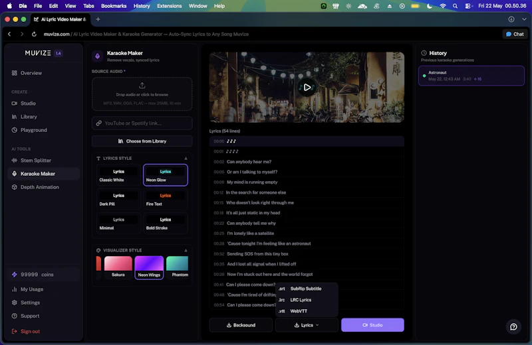
Task: Open Astronaut history entry
Action: tap(471, 76)
